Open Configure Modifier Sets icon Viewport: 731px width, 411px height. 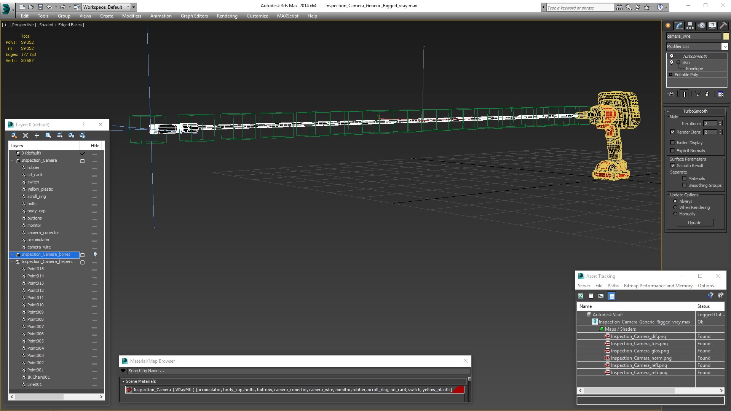pyautogui.click(x=720, y=94)
